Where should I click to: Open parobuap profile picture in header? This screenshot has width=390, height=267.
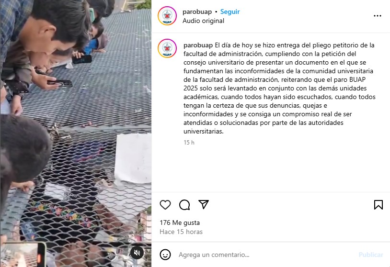click(167, 16)
